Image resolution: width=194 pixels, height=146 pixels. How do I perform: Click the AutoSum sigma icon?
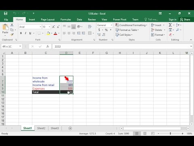[x=170, y=25]
